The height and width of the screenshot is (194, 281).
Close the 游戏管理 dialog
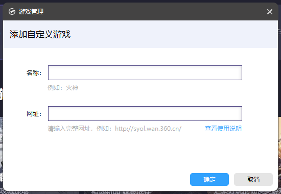pos(270,12)
